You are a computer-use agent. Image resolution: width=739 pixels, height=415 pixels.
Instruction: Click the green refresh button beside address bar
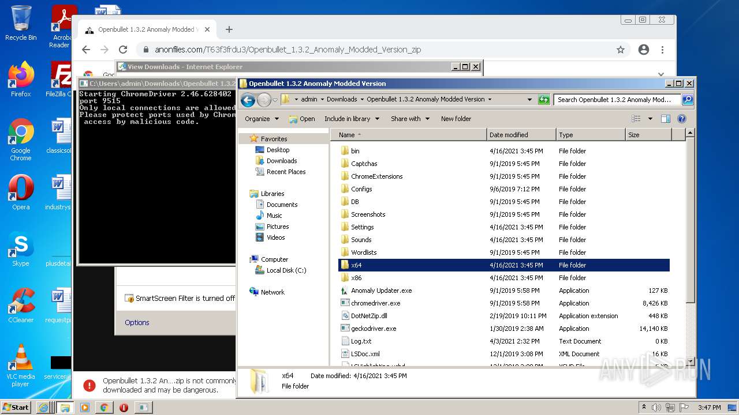coord(544,100)
